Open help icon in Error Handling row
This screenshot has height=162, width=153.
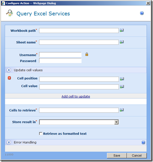pos(143,143)
